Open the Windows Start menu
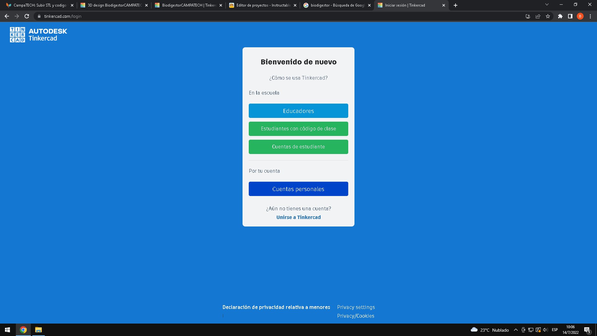 [x=7, y=330]
